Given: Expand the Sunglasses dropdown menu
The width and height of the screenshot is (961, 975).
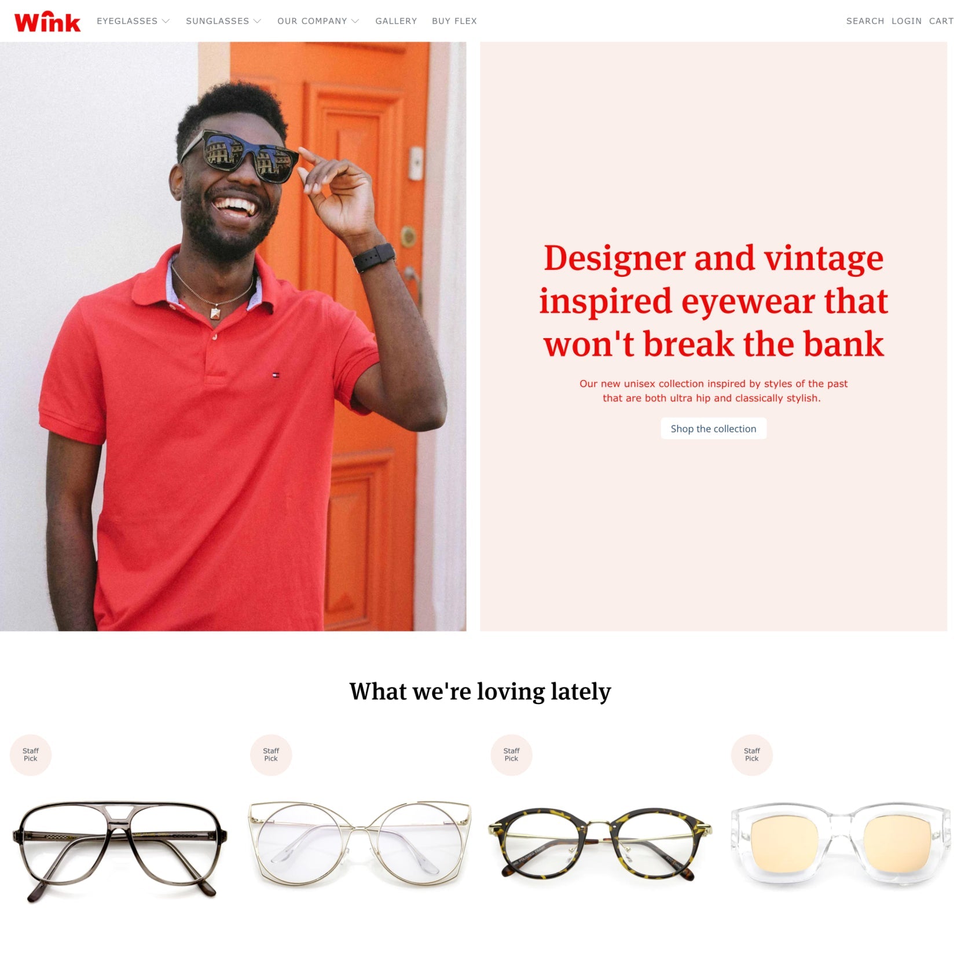Looking at the screenshot, I should [223, 21].
